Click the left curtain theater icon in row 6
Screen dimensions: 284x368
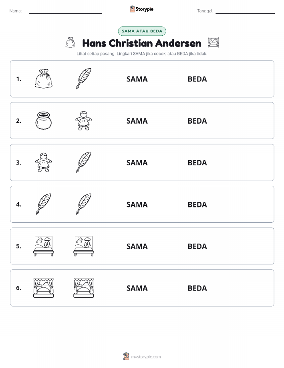coord(44,288)
